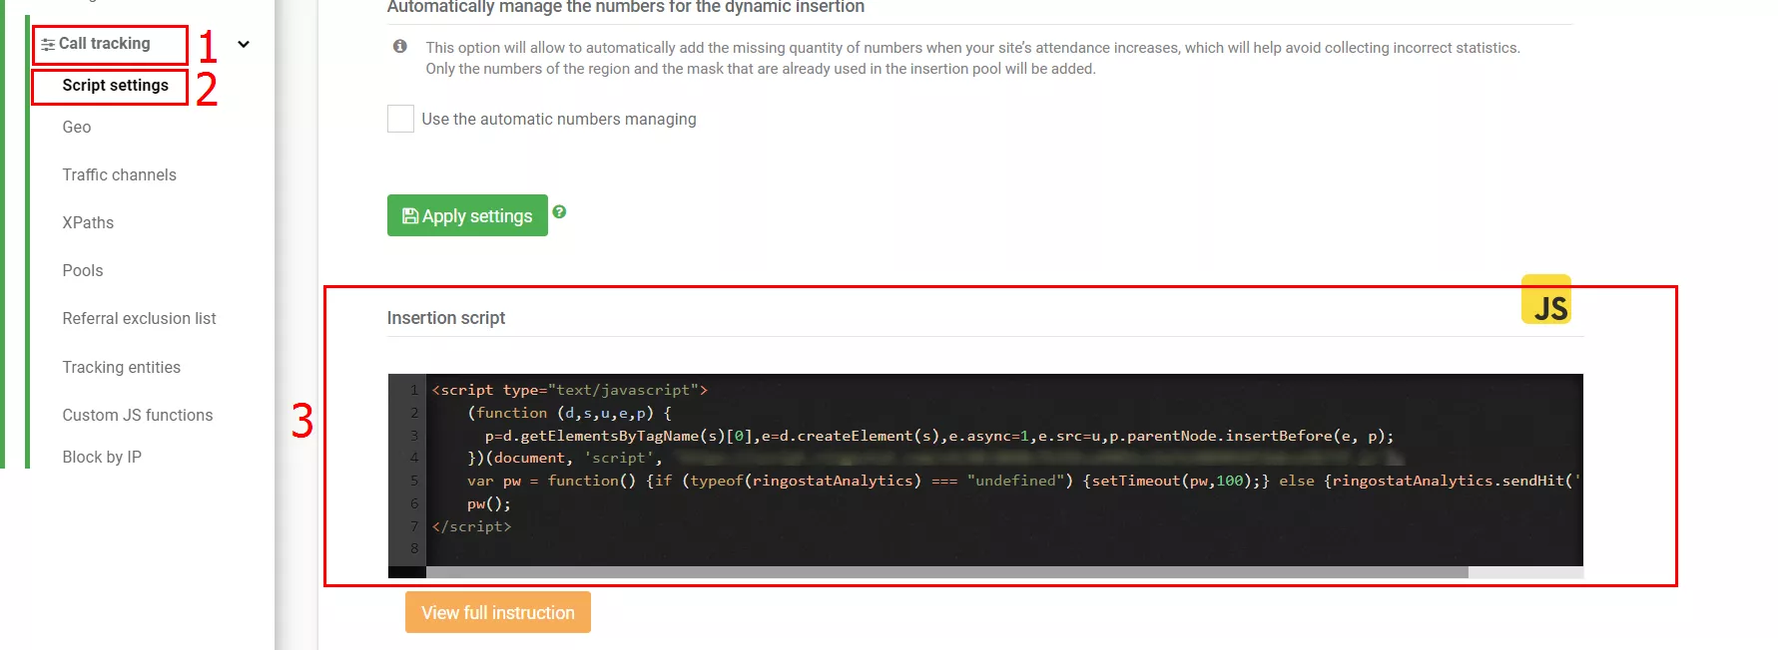Go to Tracking entities

(x=122, y=368)
